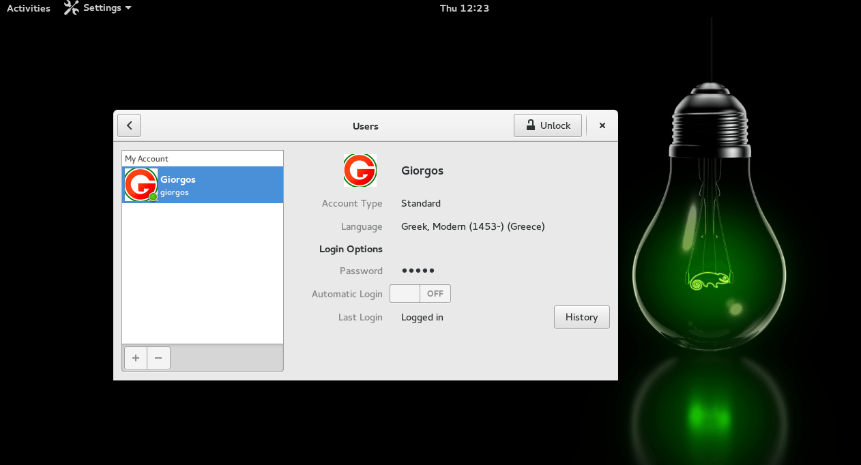The width and height of the screenshot is (861, 465).
Task: Click the small avatar in the accounts list
Action: 141,185
